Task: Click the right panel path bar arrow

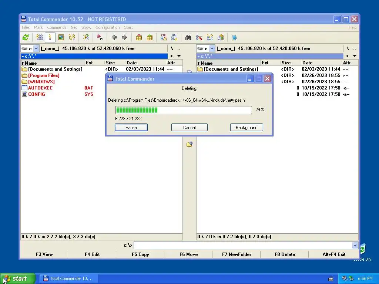Action: (x=199, y=56)
